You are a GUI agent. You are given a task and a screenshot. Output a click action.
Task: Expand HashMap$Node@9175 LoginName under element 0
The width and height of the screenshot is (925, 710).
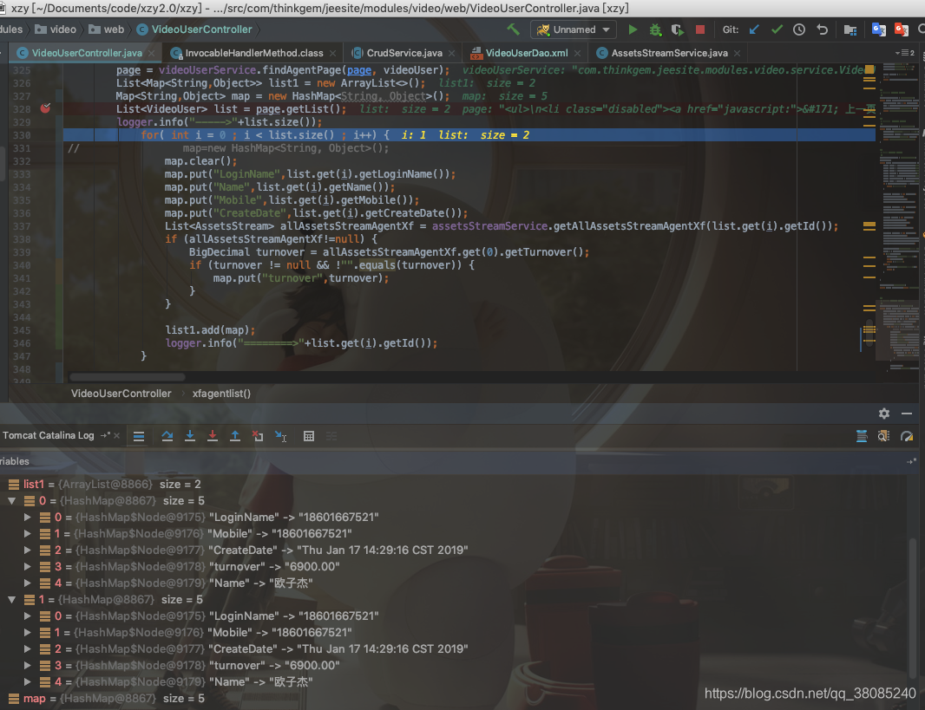pyautogui.click(x=27, y=518)
